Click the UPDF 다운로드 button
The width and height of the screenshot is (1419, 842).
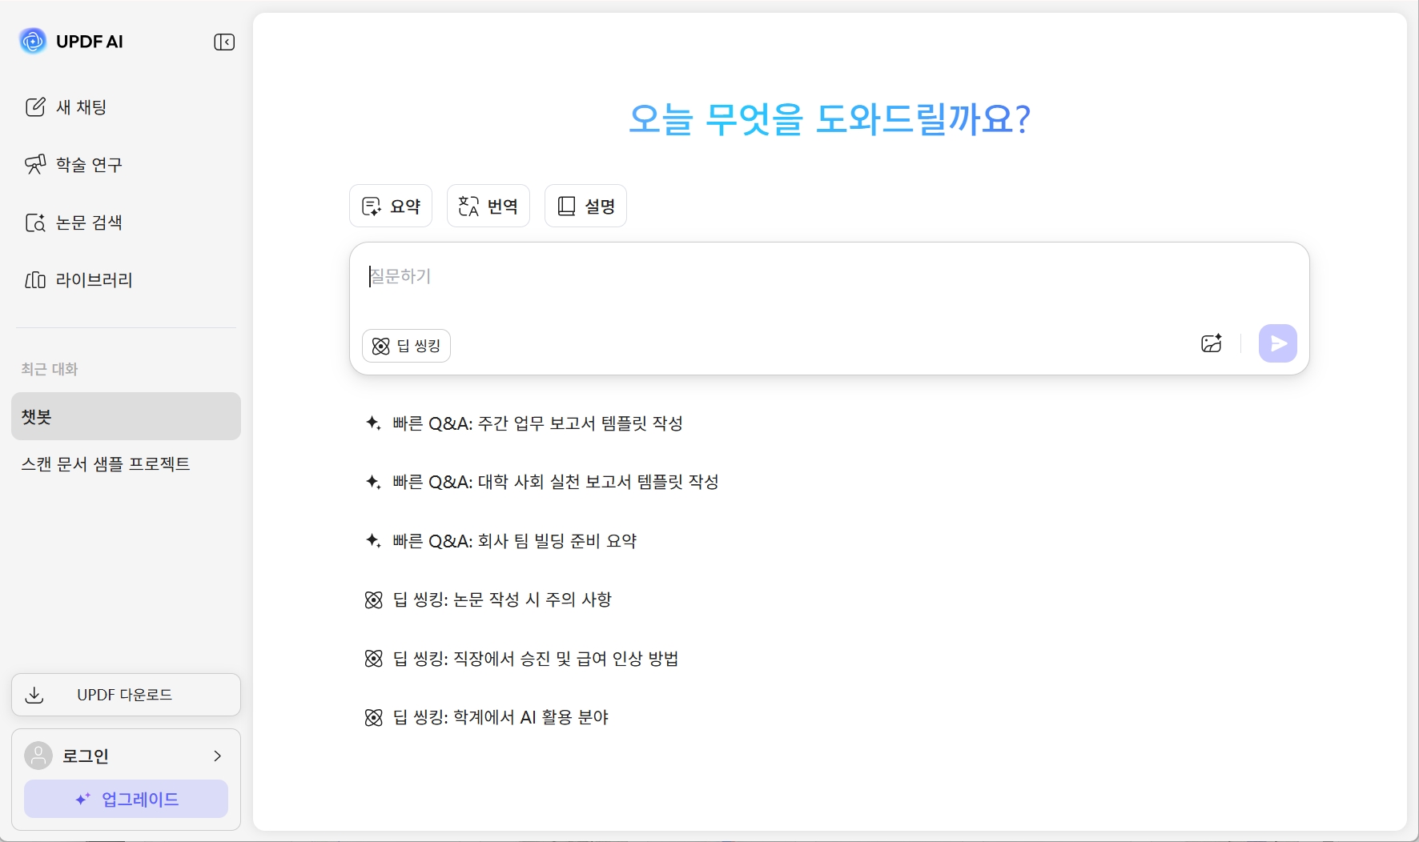(x=126, y=695)
